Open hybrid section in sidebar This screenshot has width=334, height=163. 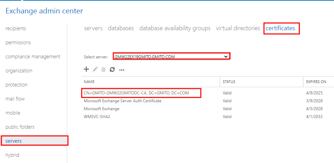tap(12, 155)
